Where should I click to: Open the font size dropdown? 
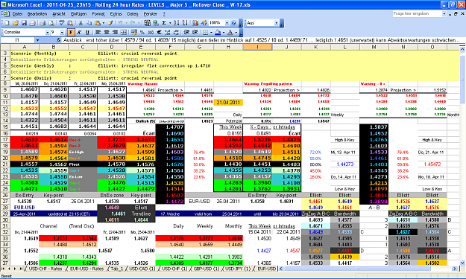pos(62,32)
